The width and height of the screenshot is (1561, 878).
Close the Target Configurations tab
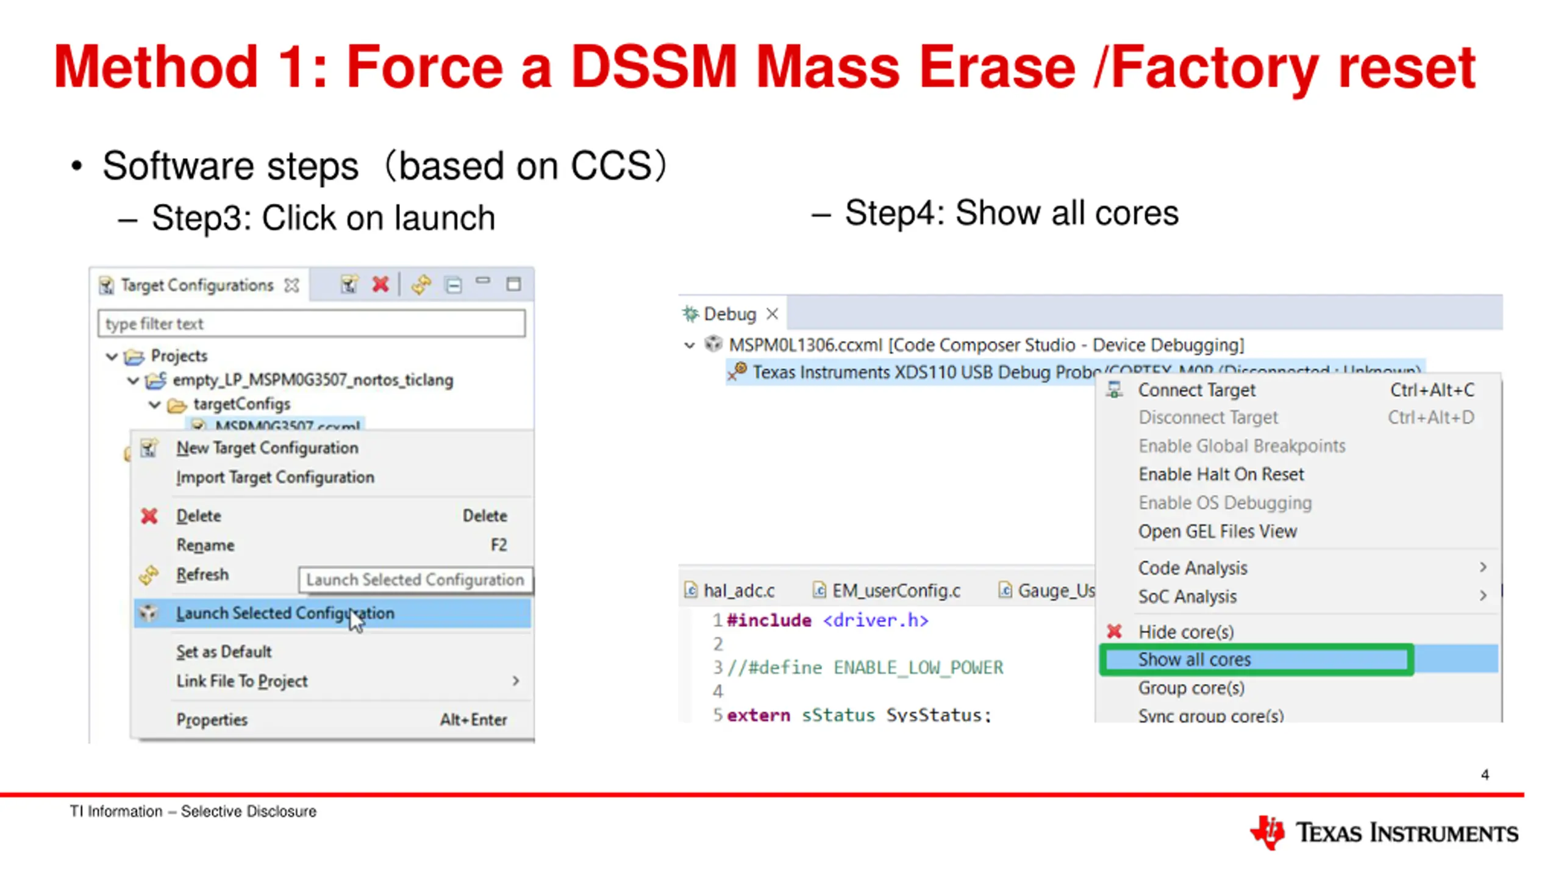[292, 285]
